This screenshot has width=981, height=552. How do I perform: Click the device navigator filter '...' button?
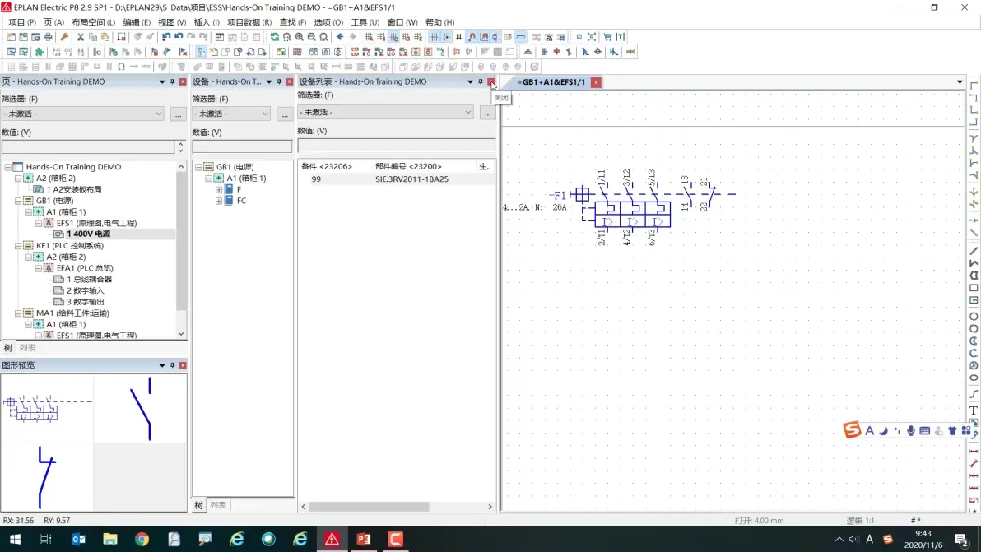[x=285, y=114]
